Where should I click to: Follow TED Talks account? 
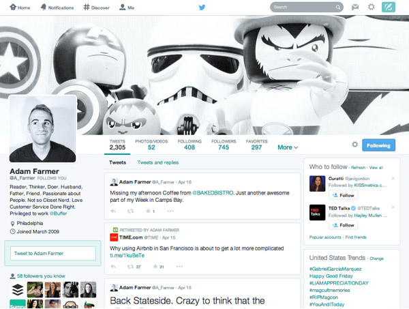point(344,225)
